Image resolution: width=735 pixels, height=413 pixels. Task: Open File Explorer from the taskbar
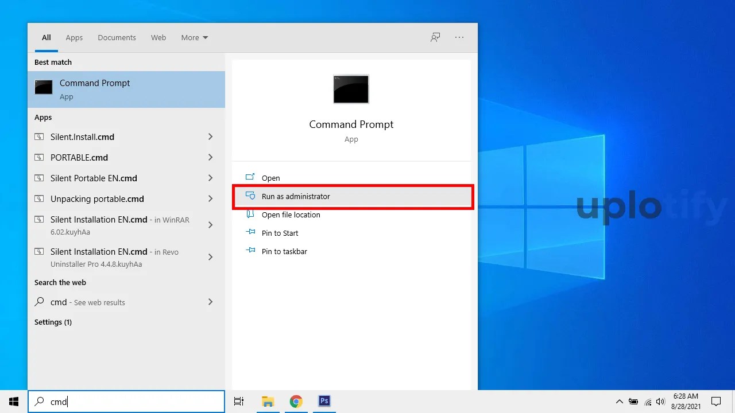268,401
